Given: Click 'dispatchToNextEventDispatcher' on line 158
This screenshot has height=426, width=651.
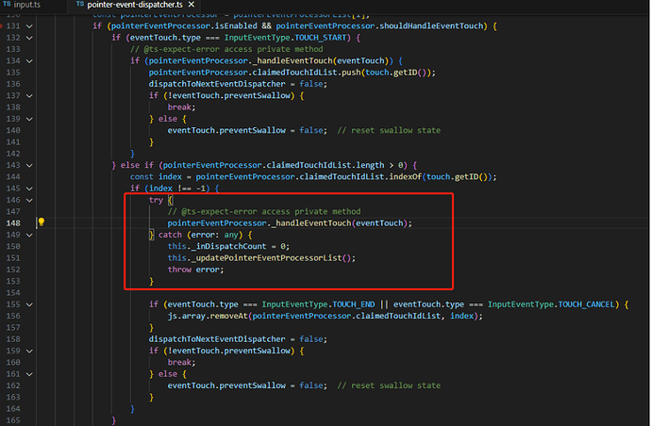Looking at the screenshot, I should (217, 339).
